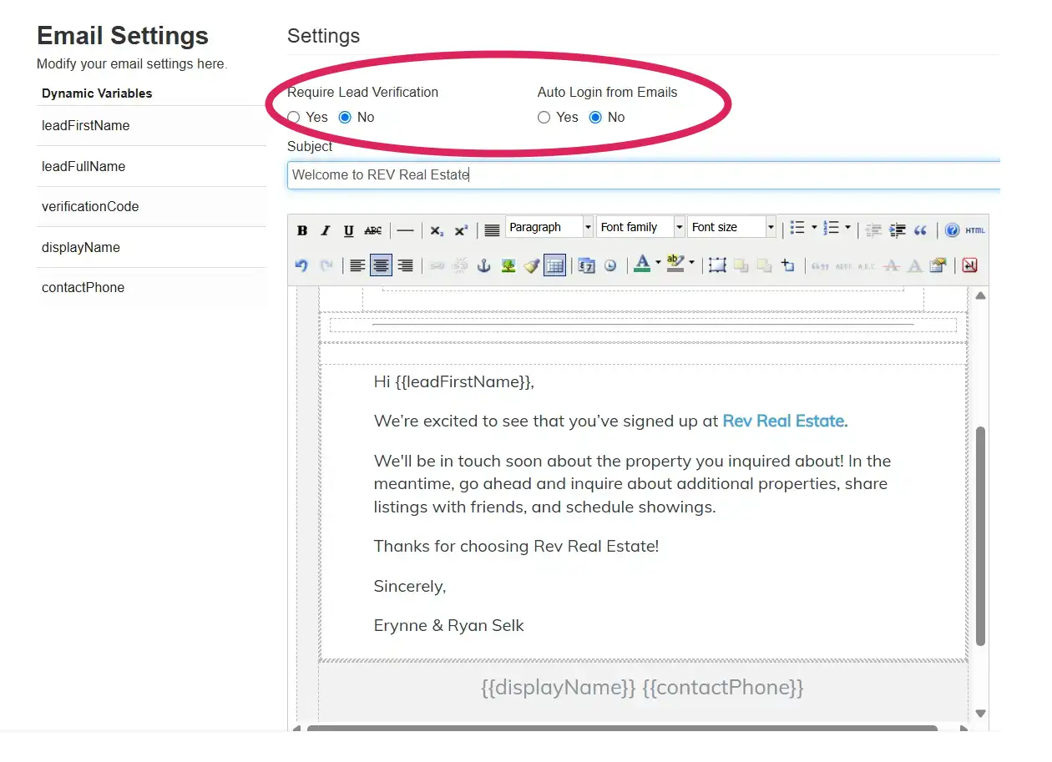Select Yes for Auto Login from Emails
This screenshot has height=762, width=1052.
[x=544, y=118]
